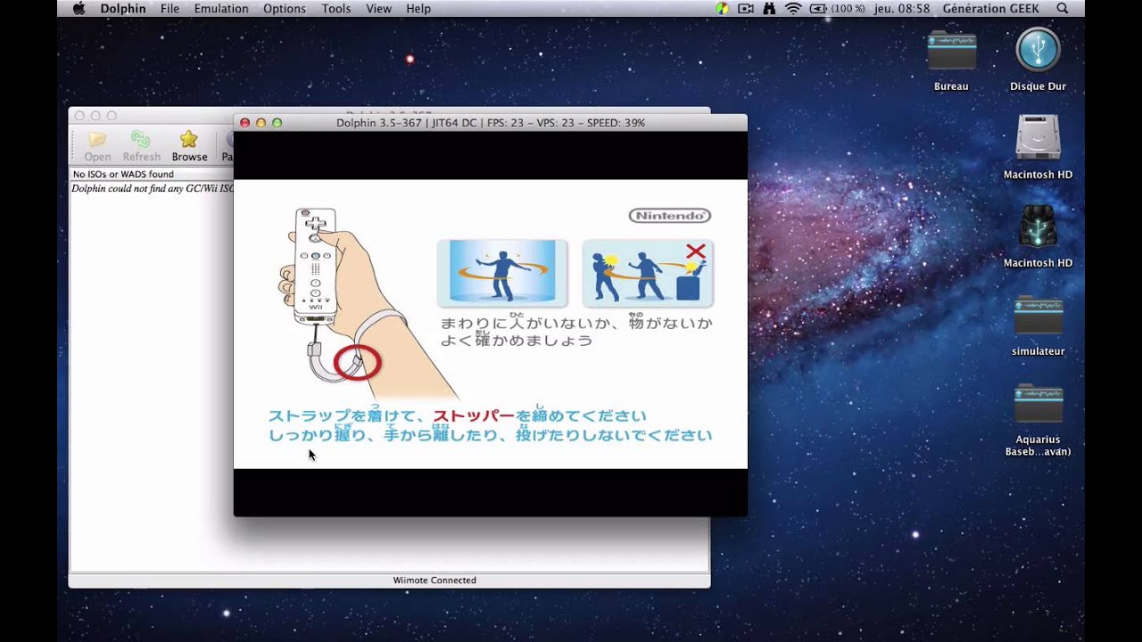
Task: Click the colorful circle menu bar icon
Action: tap(722, 8)
